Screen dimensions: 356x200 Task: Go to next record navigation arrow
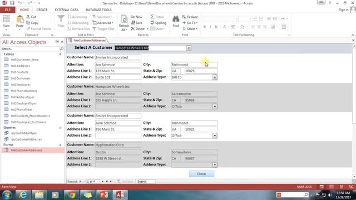(x=102, y=182)
